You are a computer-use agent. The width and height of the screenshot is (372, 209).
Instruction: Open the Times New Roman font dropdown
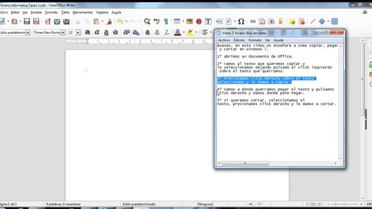click(x=63, y=33)
